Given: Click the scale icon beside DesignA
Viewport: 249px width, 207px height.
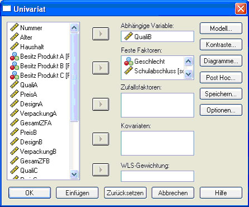Looking at the screenshot, I should tap(15, 103).
